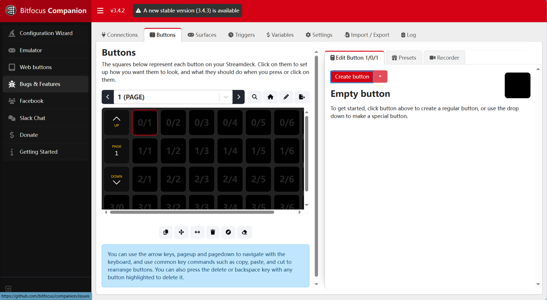The width and height of the screenshot is (547, 300).
Task: Switch to the Presets tab
Action: click(x=404, y=58)
